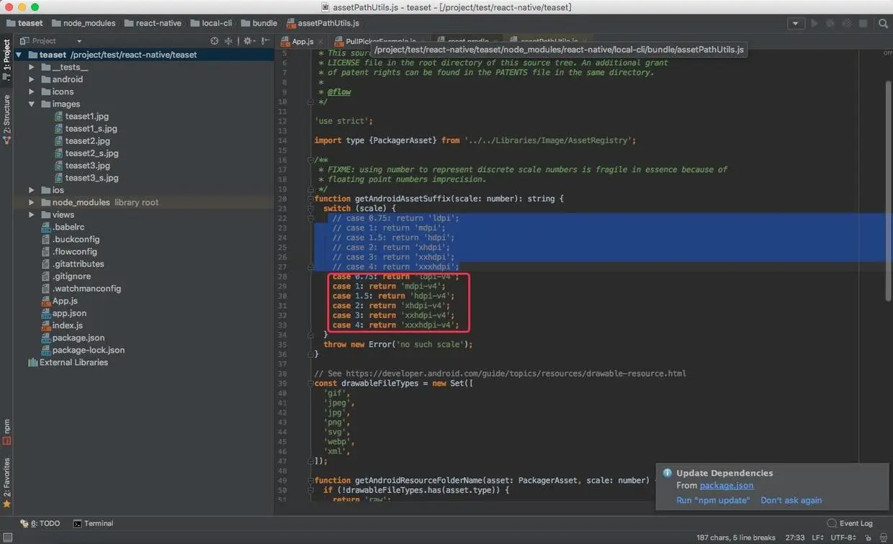The image size is (893, 544).
Task: Collapse the images folder
Action: pyautogui.click(x=32, y=104)
